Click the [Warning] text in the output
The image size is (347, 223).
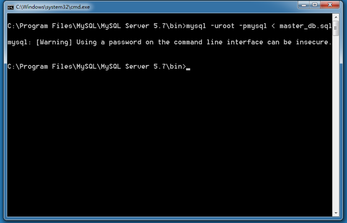point(54,42)
